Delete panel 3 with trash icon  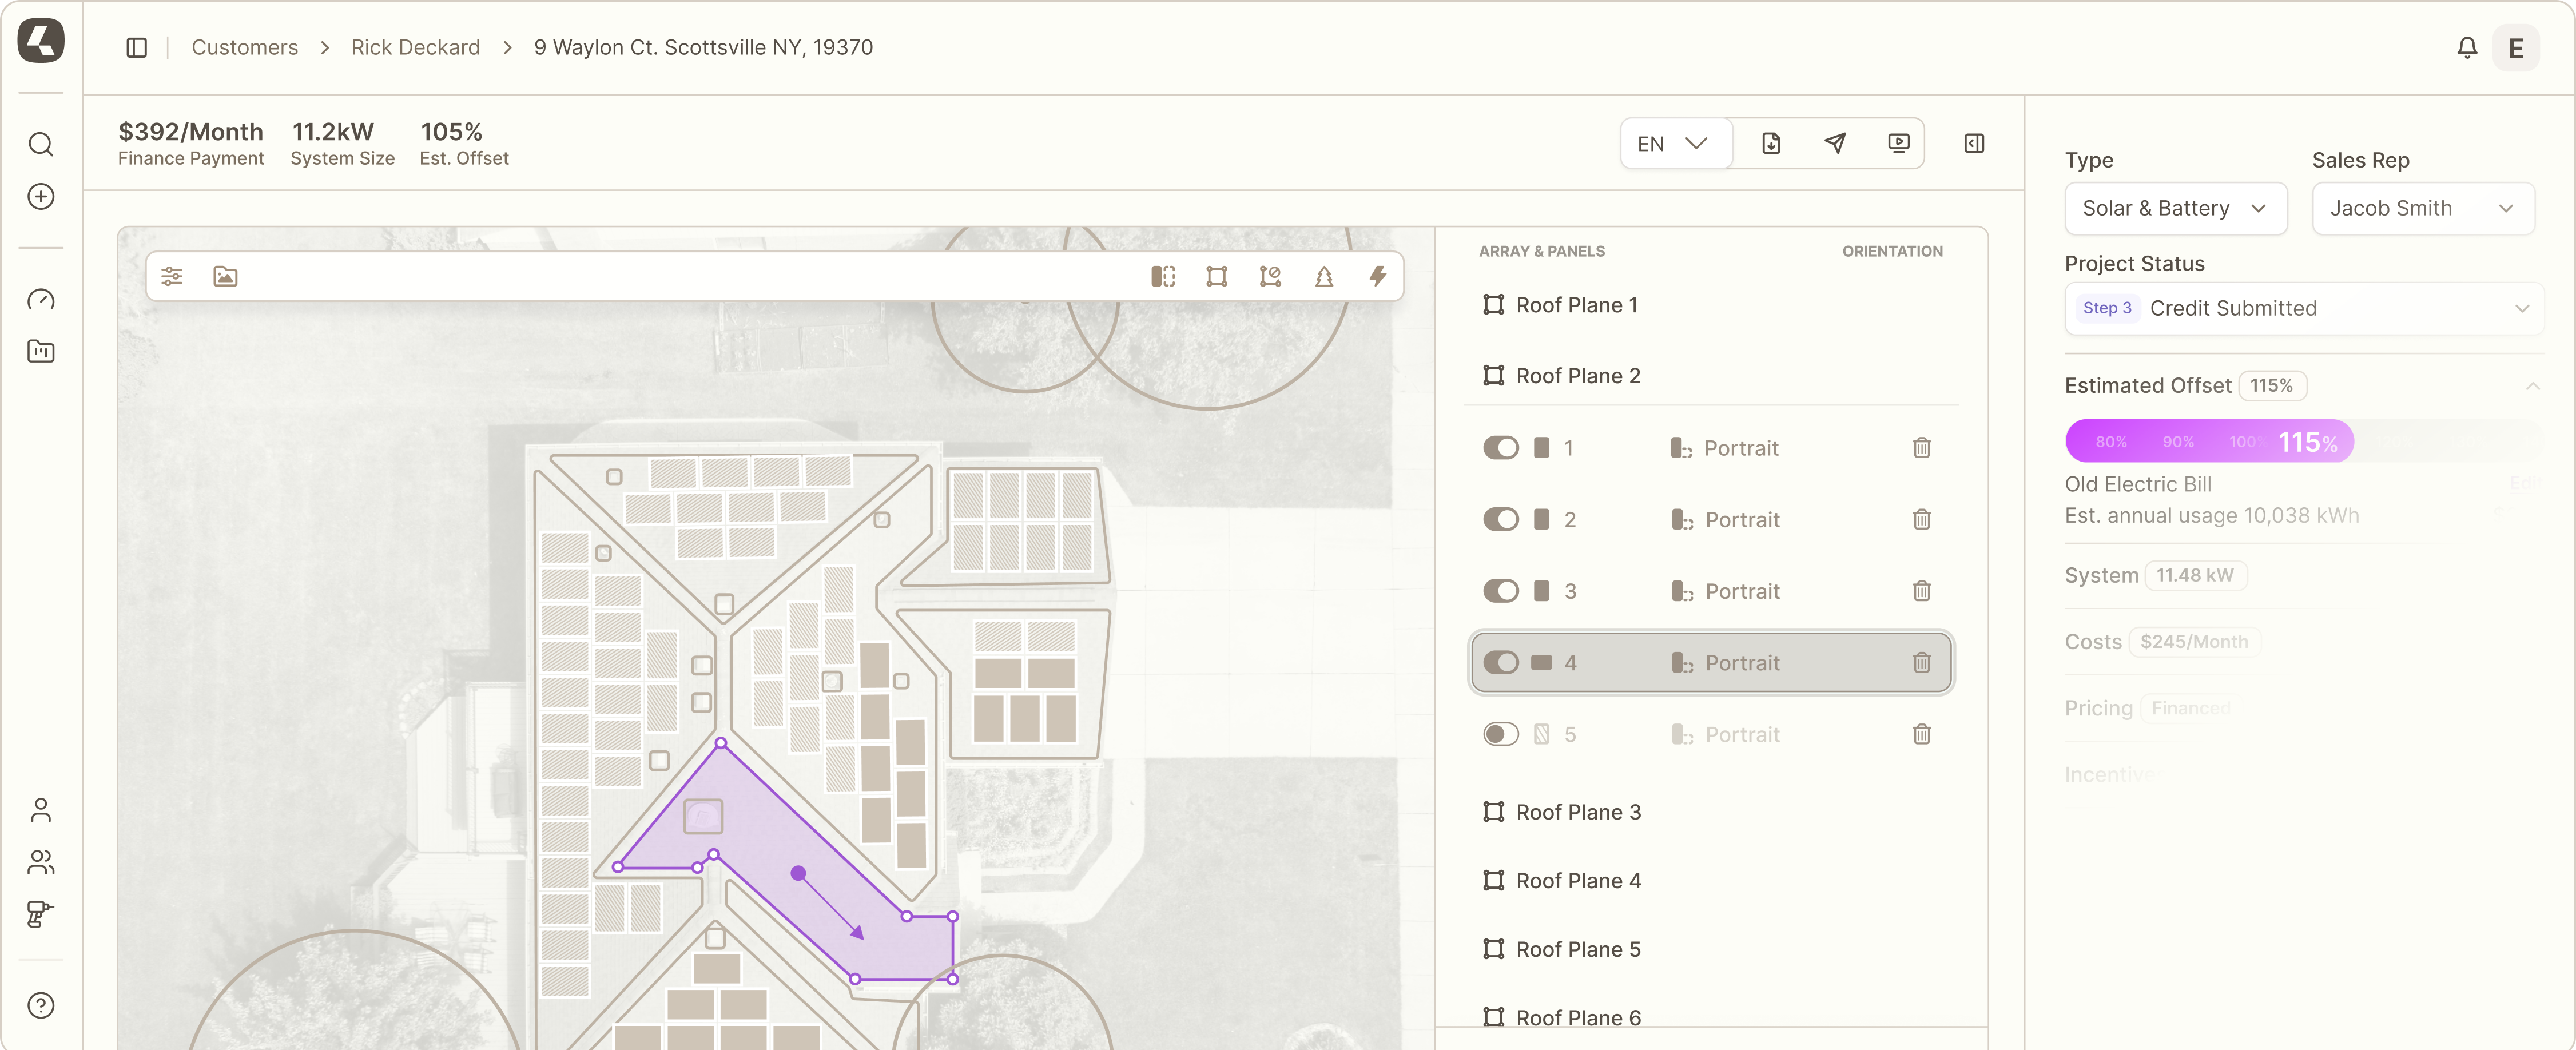click(1921, 591)
